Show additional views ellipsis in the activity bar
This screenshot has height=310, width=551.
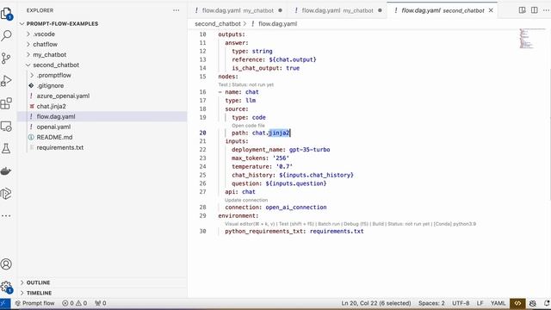(x=6, y=215)
